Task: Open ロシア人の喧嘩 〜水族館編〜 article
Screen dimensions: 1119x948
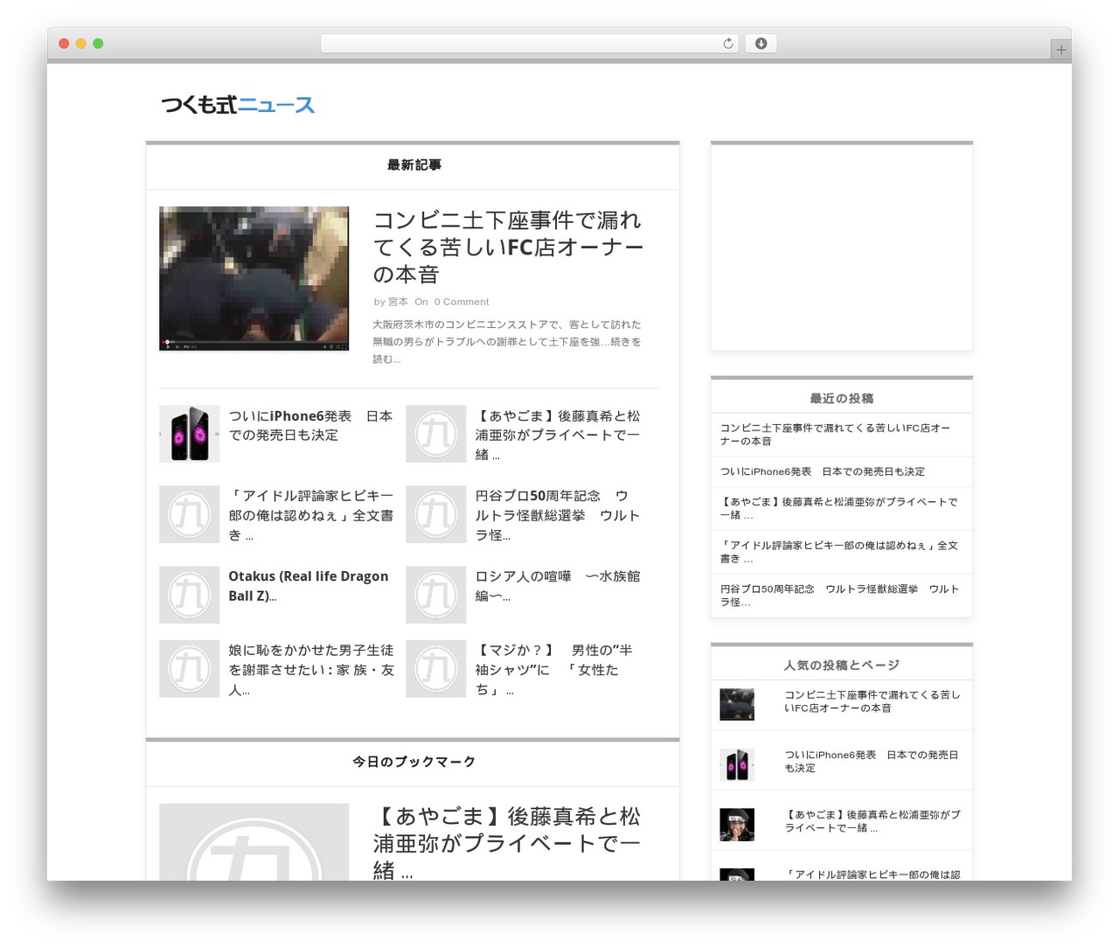Action: [x=558, y=586]
